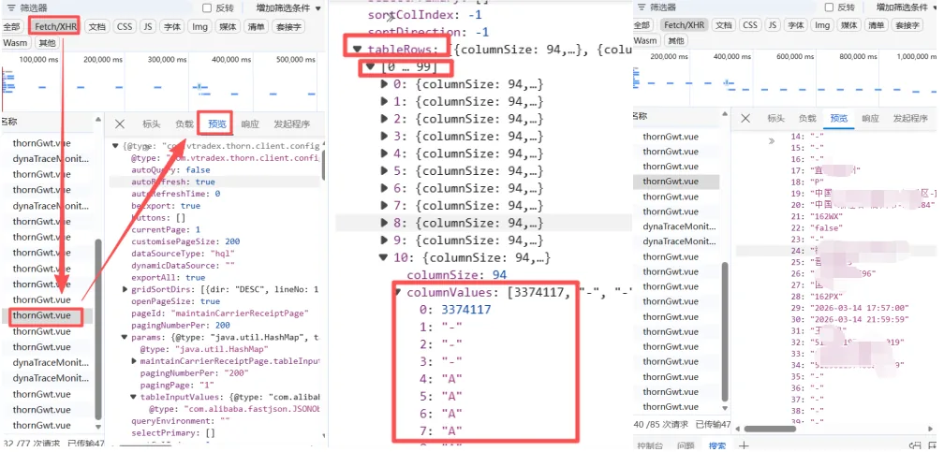
Task: Click the dataSourceType: "hql" line
Action: point(181,254)
